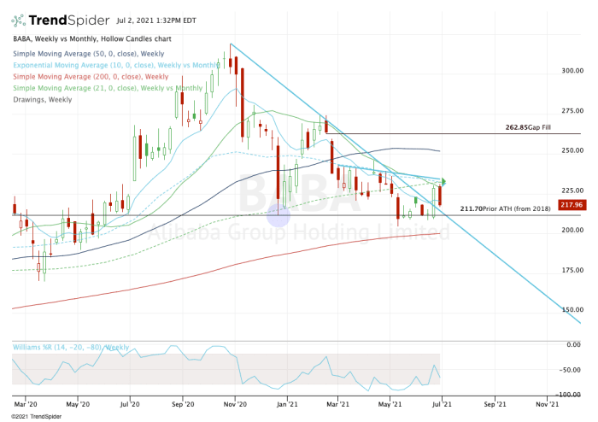
Task: Click the -50.00 Williams %R axis label
Action: (x=570, y=370)
